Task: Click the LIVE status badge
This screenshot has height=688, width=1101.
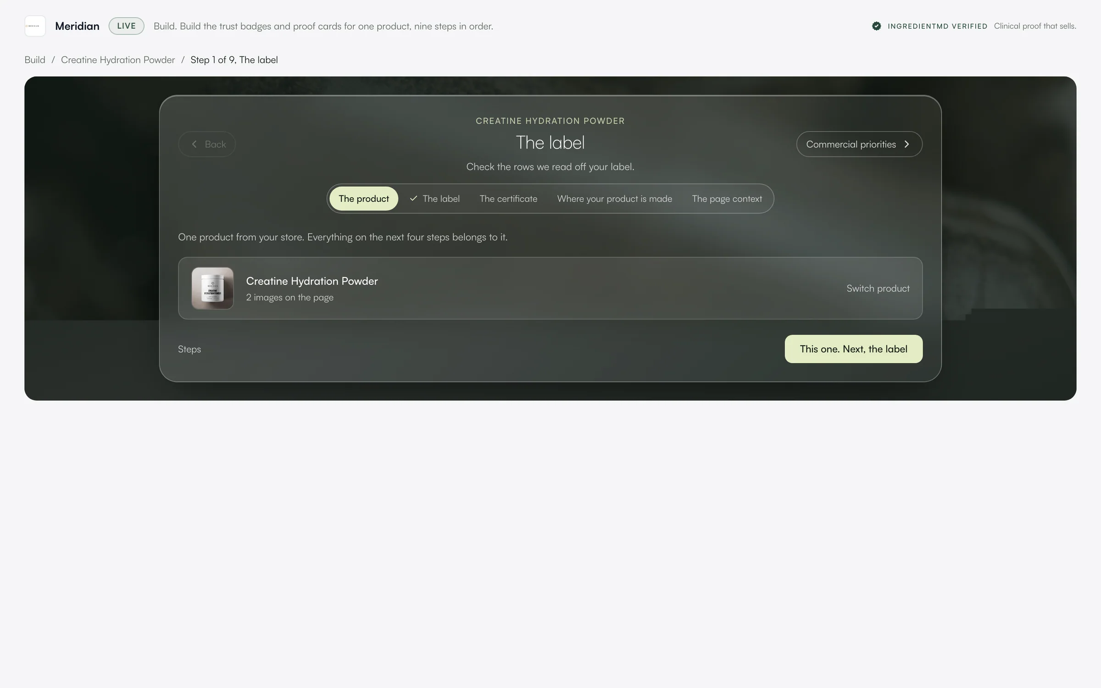Action: (127, 26)
